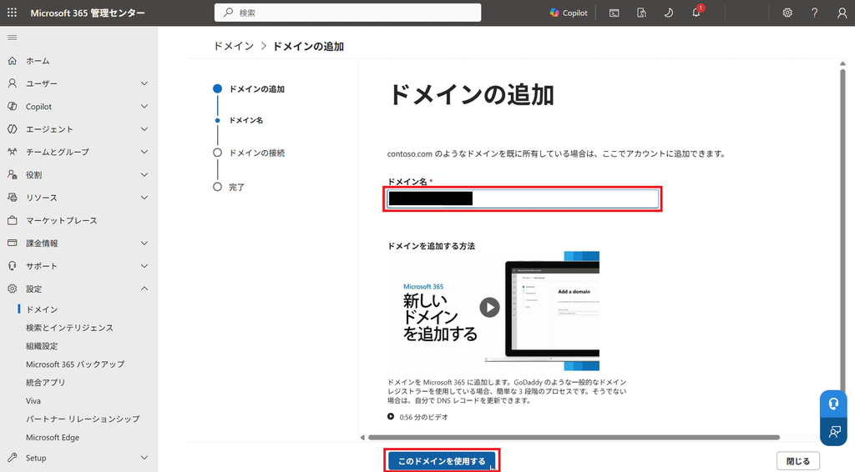Click the document download icon in header
The image size is (855, 472).
click(x=641, y=13)
